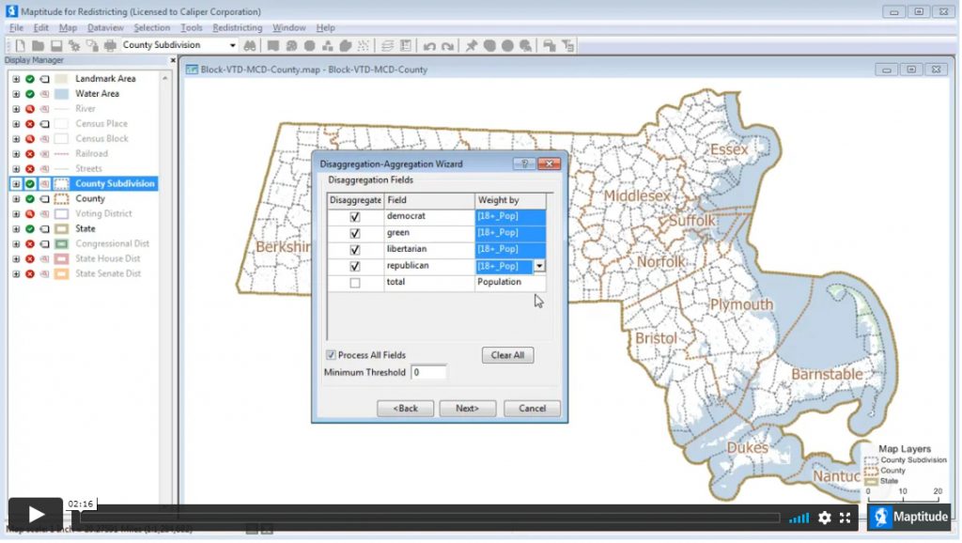This screenshot has width=962, height=543.
Task: Open the Dataview menu
Action: pyautogui.click(x=105, y=27)
